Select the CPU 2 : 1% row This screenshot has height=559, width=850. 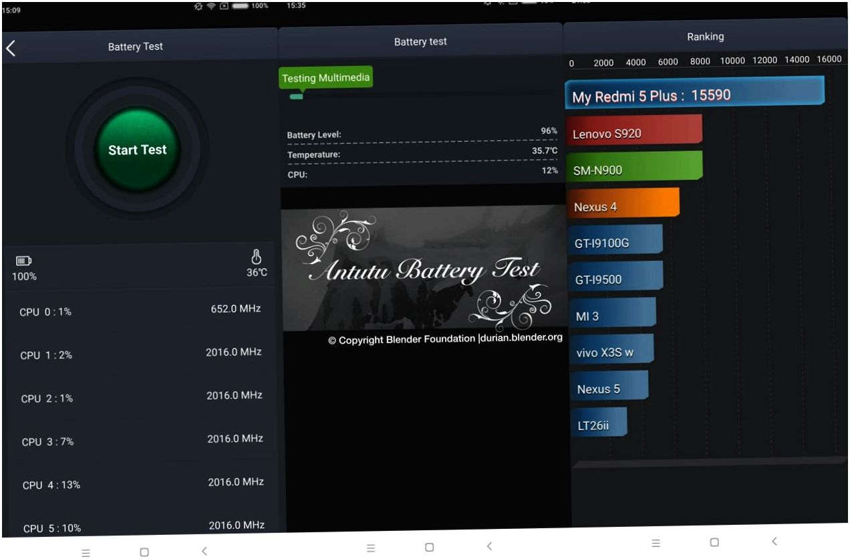pos(141,397)
